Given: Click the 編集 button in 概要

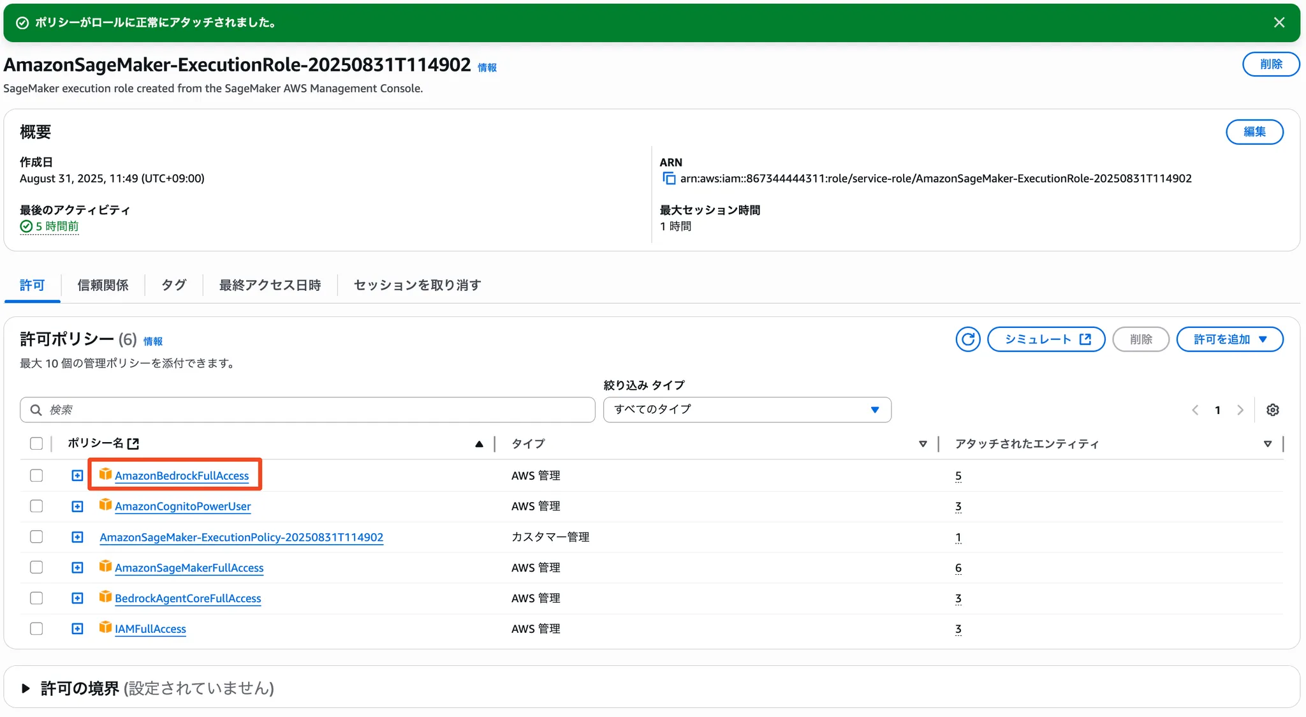Looking at the screenshot, I should [x=1254, y=132].
